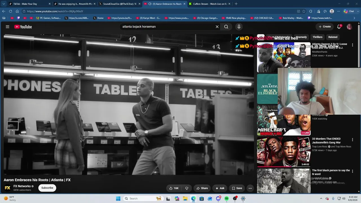Open Spotify from the taskbar
The image size is (361, 203).
[x=226, y=198]
